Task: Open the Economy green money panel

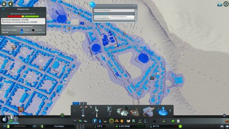Action: (x=173, y=121)
